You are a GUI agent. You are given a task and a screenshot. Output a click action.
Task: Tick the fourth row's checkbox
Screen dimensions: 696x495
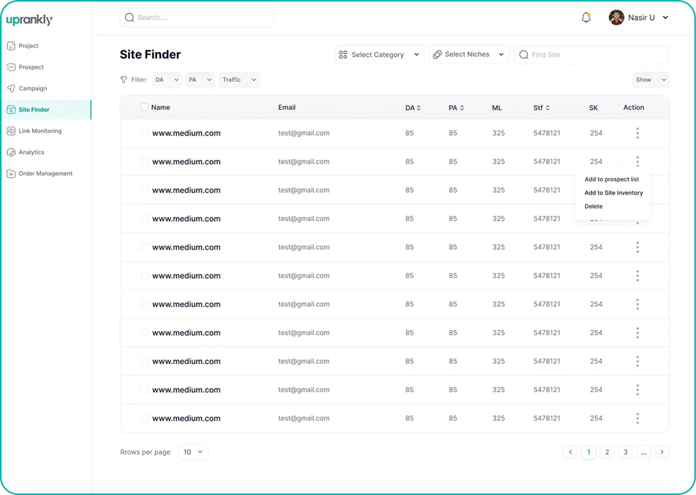[x=144, y=218]
